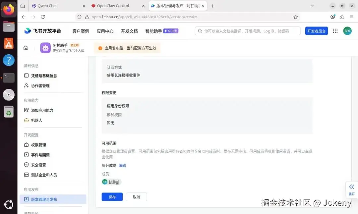Open the tab list dropdown arrow
The image size is (358, 214).
point(312,6)
